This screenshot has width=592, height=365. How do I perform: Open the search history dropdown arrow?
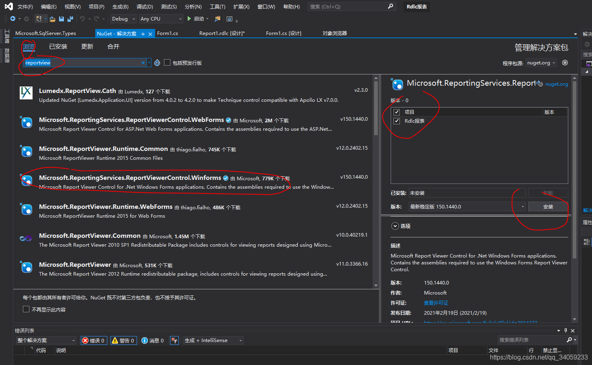[149, 63]
